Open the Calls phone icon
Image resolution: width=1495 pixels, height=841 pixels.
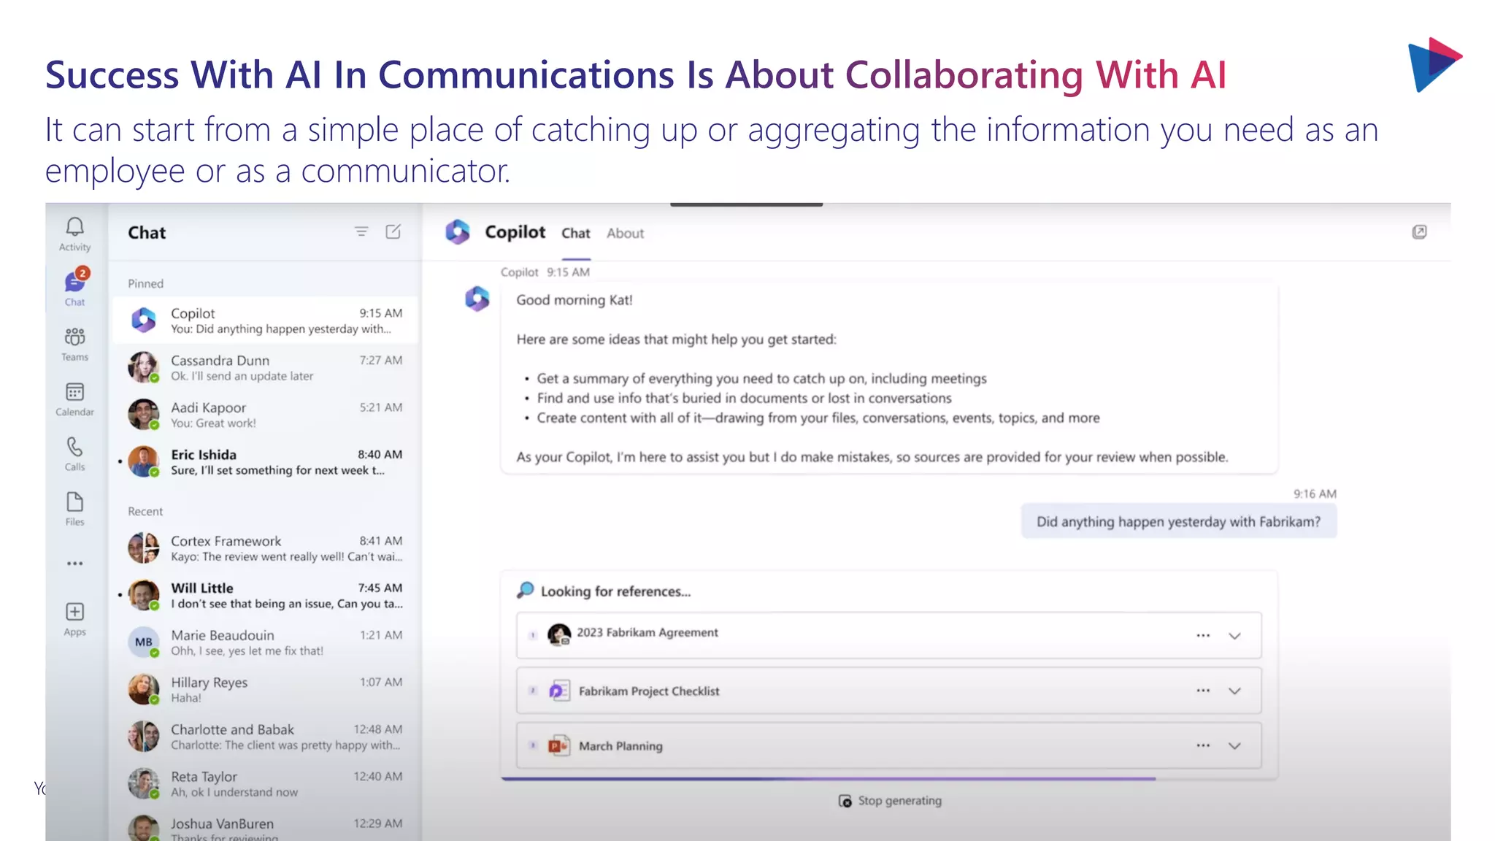(x=74, y=447)
